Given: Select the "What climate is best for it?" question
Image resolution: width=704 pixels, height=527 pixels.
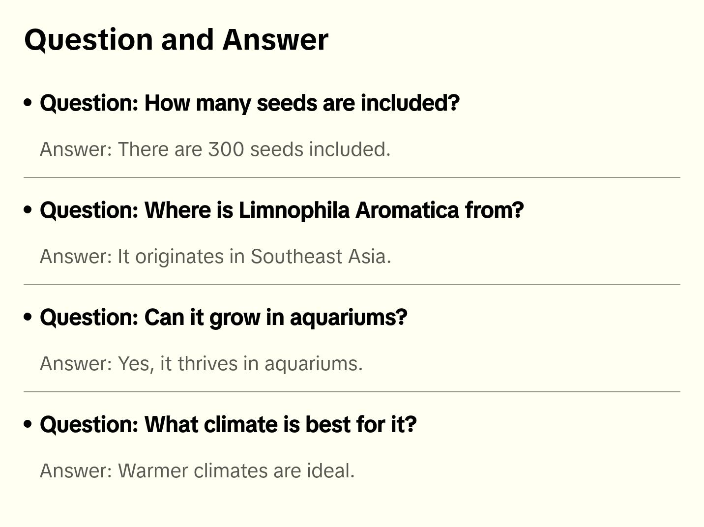Looking at the screenshot, I should click(228, 425).
